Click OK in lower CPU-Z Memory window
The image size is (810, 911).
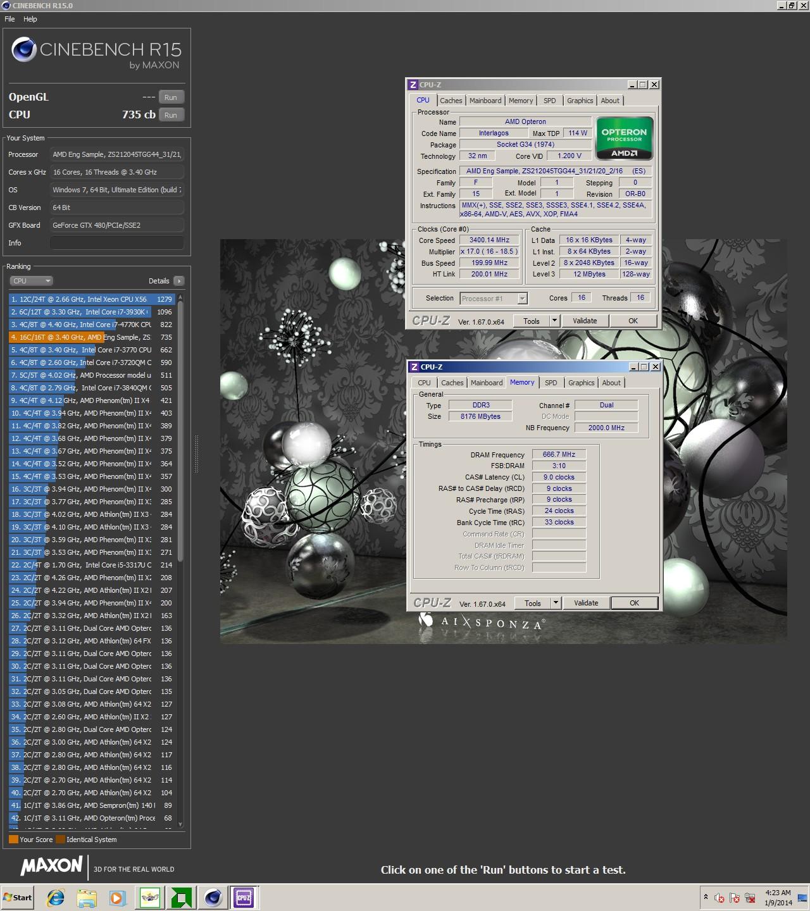[635, 603]
